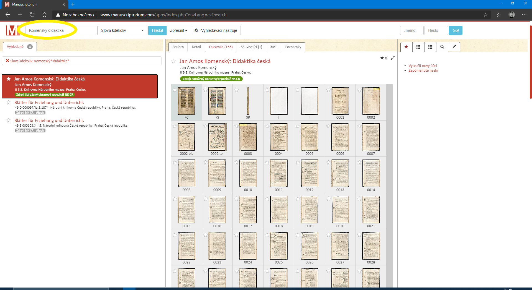Toggle favorite star on first Blätter für Erziehung result

9,103
